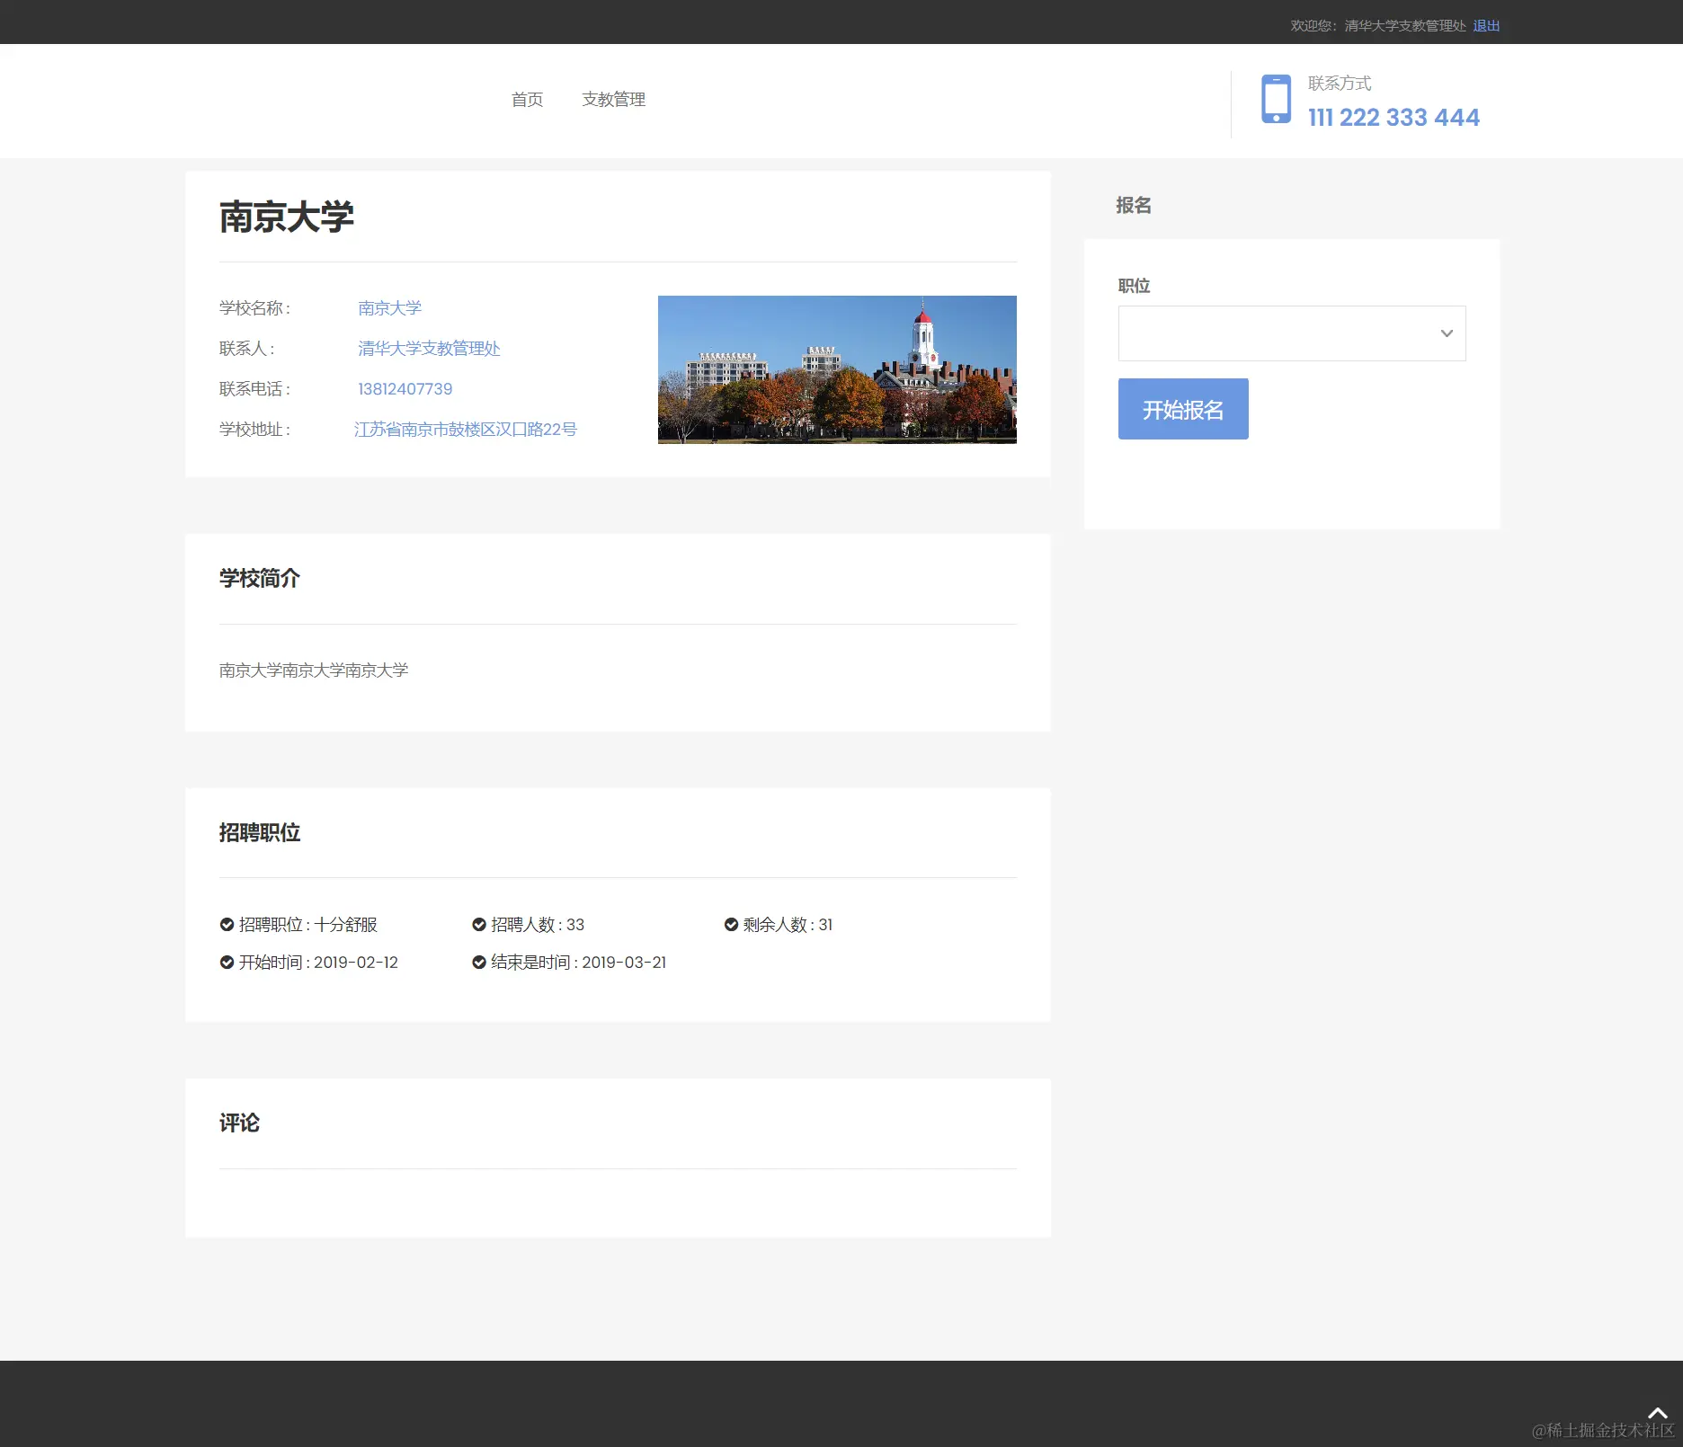Click checkmark icon beside 结束是时间
This screenshot has height=1447, width=1683.
coord(479,962)
